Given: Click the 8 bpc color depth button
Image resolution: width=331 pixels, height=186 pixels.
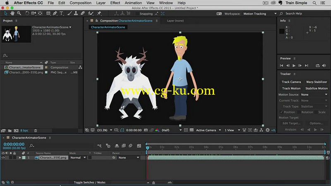Looking at the screenshot, I should click(24, 131).
